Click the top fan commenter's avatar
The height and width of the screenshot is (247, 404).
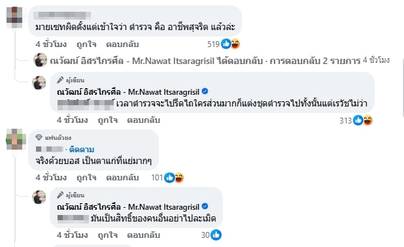(16, 139)
